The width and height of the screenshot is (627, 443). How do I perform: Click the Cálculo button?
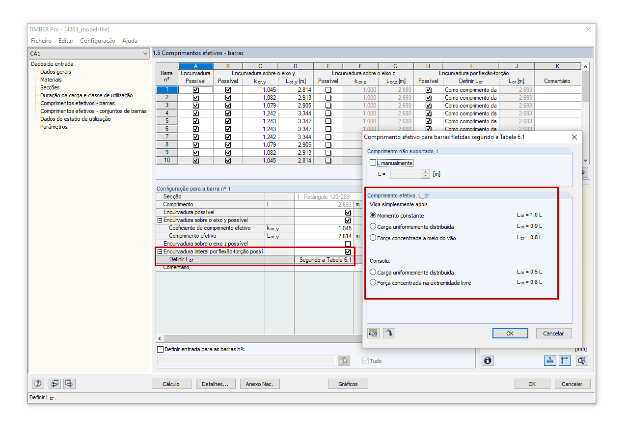coord(171,384)
